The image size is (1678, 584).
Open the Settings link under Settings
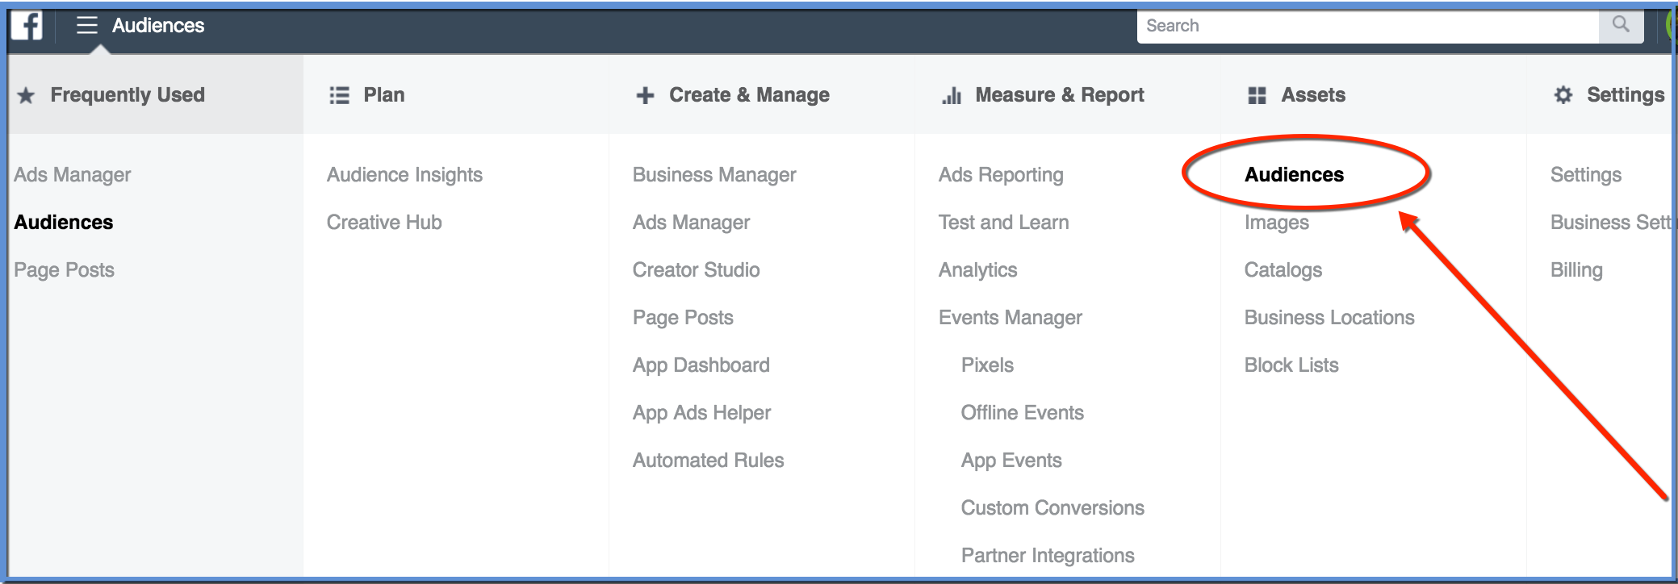click(x=1586, y=175)
